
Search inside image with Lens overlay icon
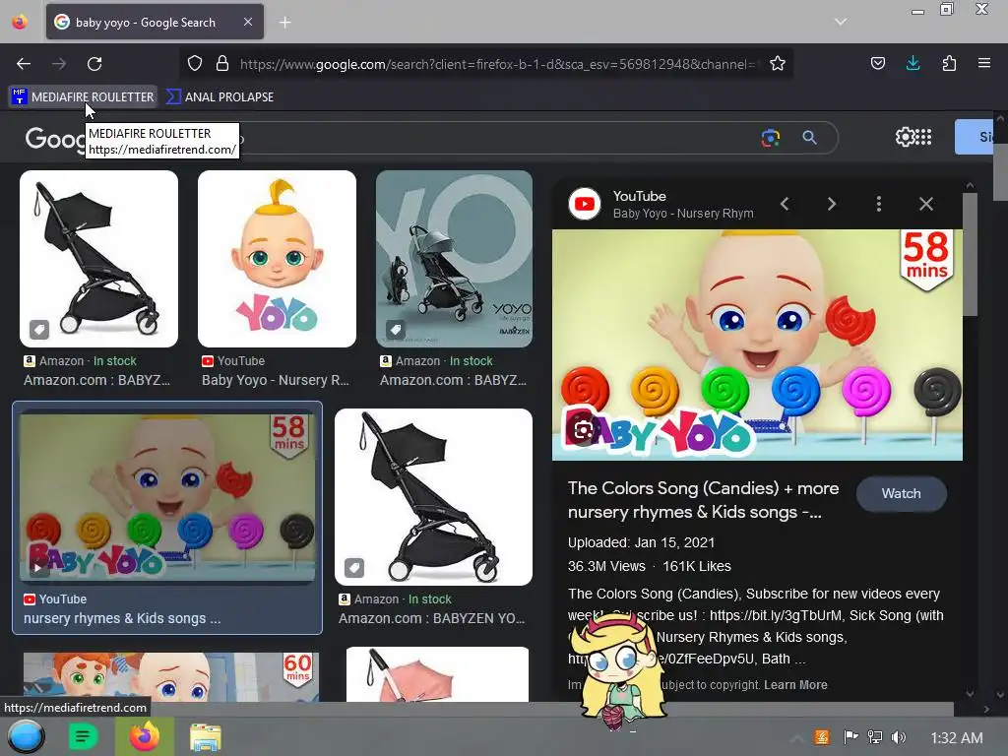[583, 431]
